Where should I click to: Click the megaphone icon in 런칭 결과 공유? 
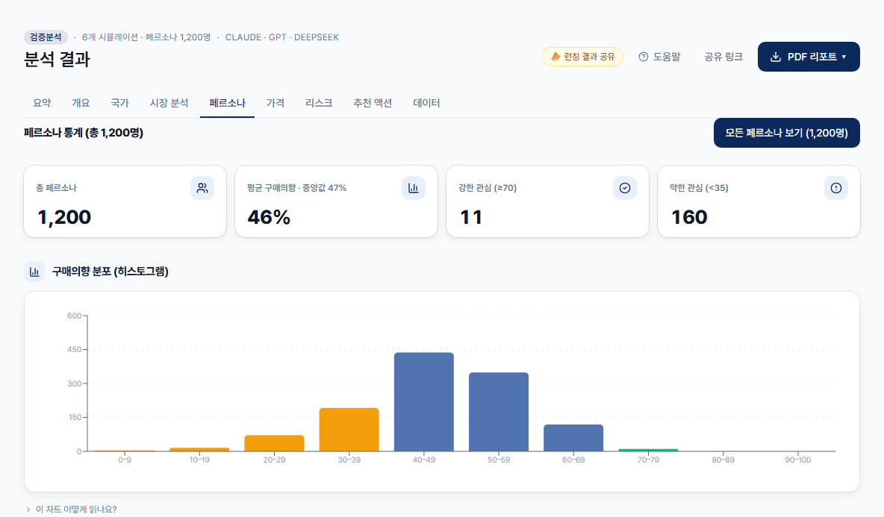click(x=555, y=57)
